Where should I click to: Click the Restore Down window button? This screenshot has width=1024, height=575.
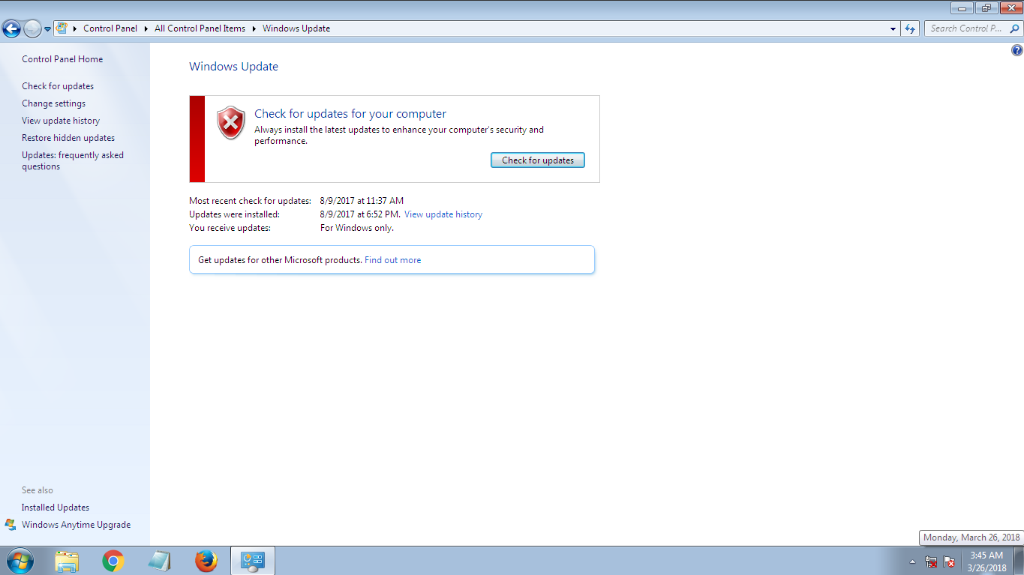coord(985,7)
